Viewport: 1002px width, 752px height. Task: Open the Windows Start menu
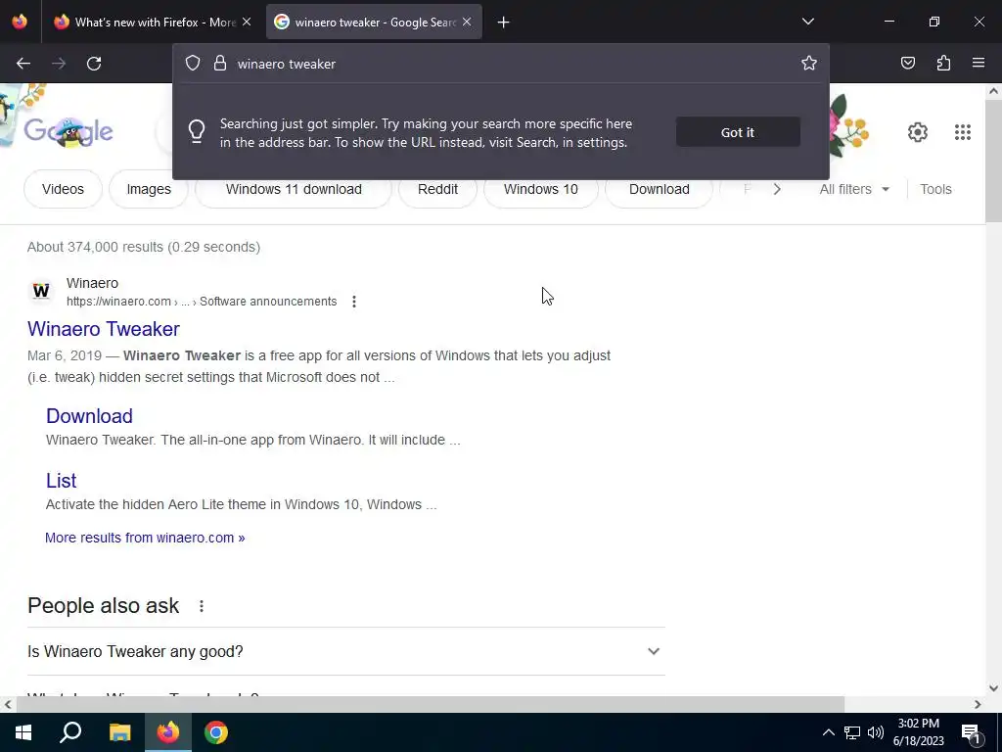[x=23, y=732]
